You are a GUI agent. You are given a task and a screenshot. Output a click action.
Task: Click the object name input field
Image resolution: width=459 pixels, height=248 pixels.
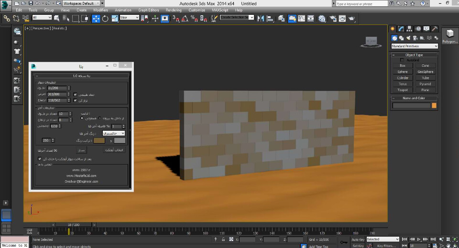coord(411,105)
